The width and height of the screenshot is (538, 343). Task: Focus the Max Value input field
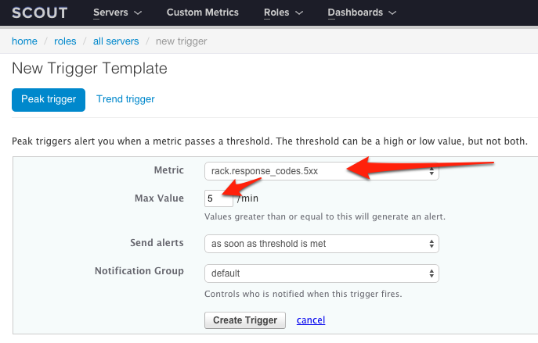click(x=218, y=198)
